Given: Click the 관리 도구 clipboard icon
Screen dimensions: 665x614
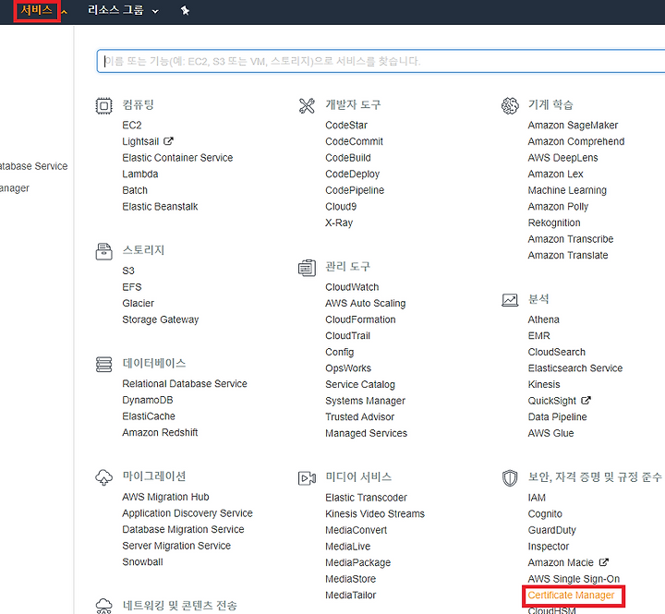Looking at the screenshot, I should (x=307, y=268).
